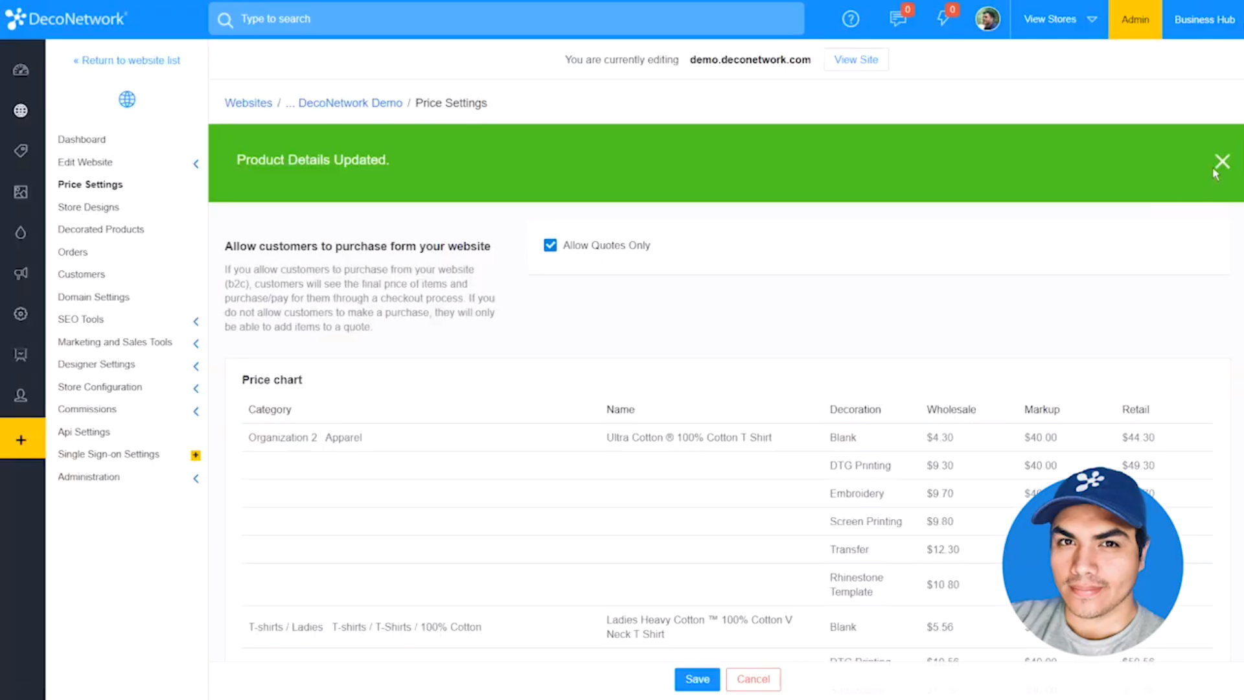Click the yellow plus button below sidebar
This screenshot has height=700, width=1244.
point(22,438)
